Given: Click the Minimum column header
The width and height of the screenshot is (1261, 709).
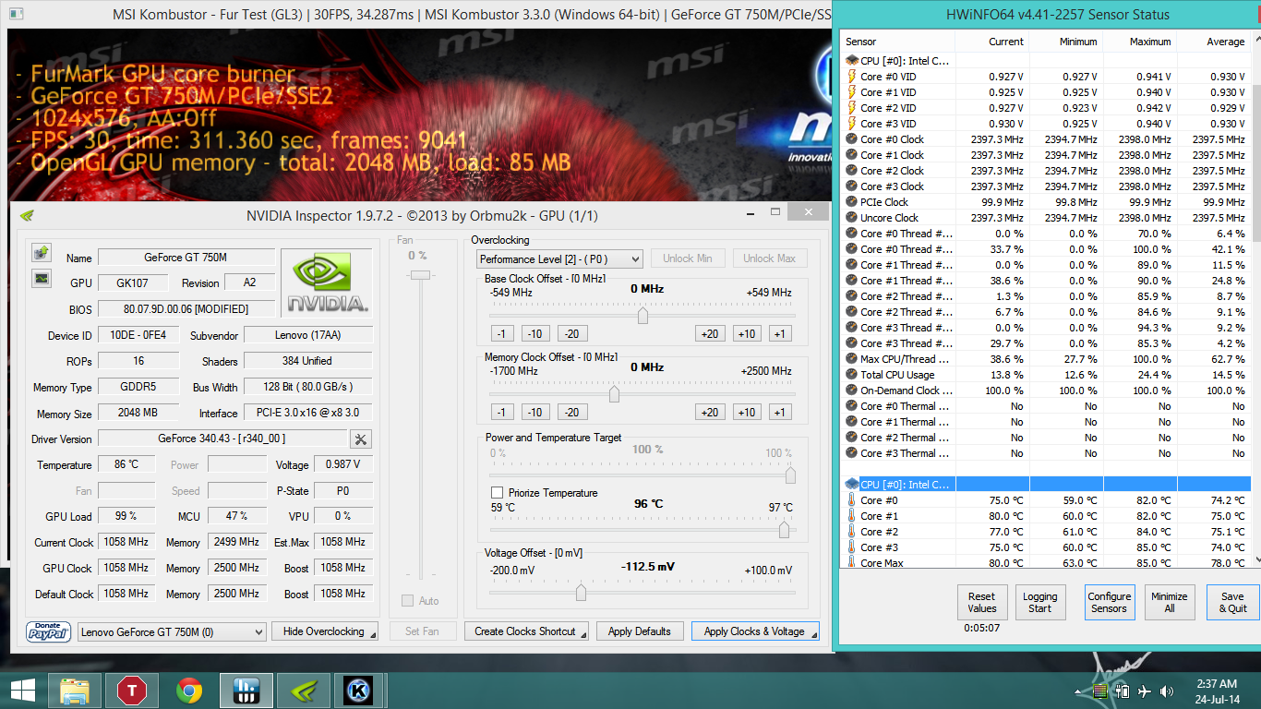Looking at the screenshot, I should (1065, 42).
